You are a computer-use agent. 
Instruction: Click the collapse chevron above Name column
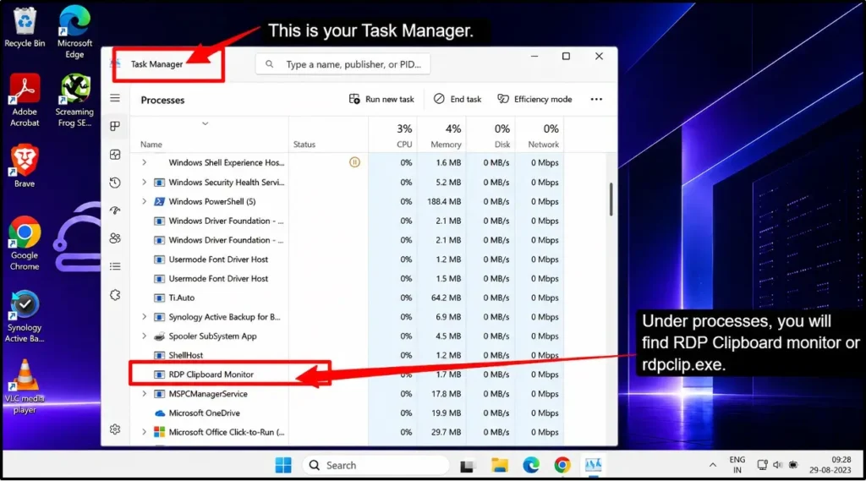click(205, 123)
